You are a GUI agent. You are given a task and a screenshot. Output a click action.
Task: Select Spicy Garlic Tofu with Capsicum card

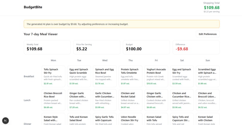pyautogui.click(x=105, y=119)
